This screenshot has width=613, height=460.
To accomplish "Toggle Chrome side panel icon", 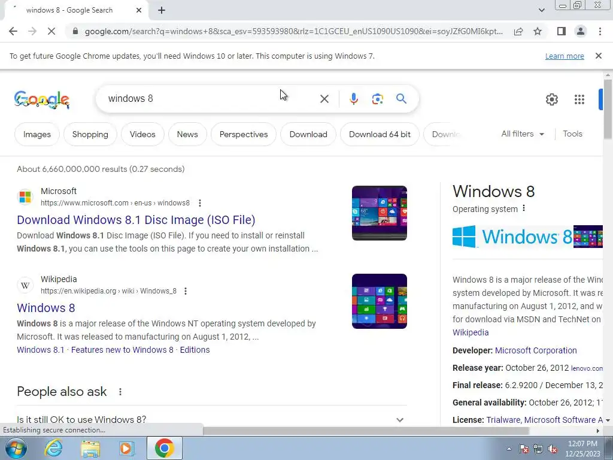I will (x=562, y=31).
